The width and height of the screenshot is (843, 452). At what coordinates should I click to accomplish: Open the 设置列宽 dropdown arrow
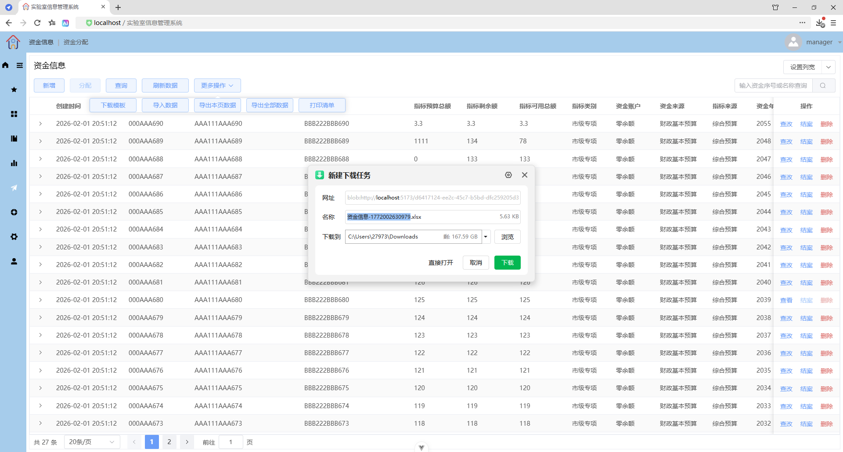pos(829,67)
